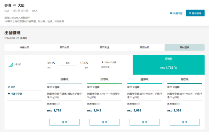Switch to the 最短航程 sorting tab
The height and width of the screenshot is (132, 209).
(145, 47)
